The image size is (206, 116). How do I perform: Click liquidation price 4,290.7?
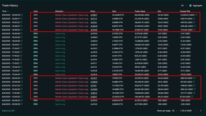(94, 15)
